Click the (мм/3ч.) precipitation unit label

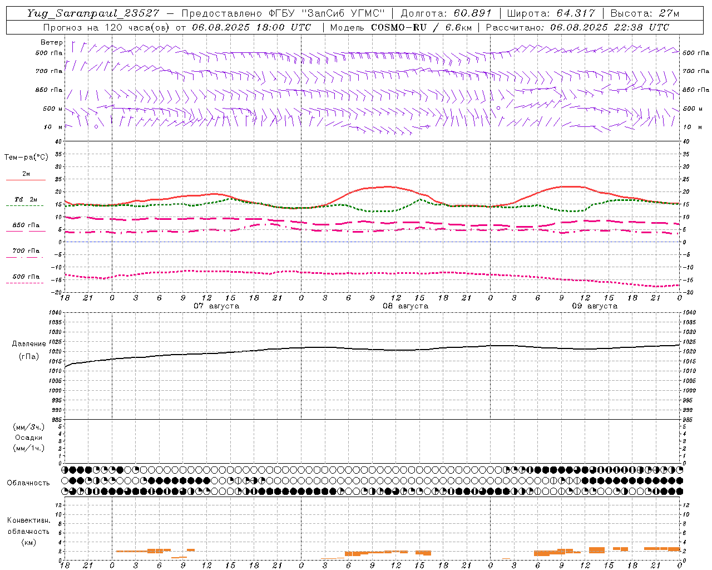(29, 427)
